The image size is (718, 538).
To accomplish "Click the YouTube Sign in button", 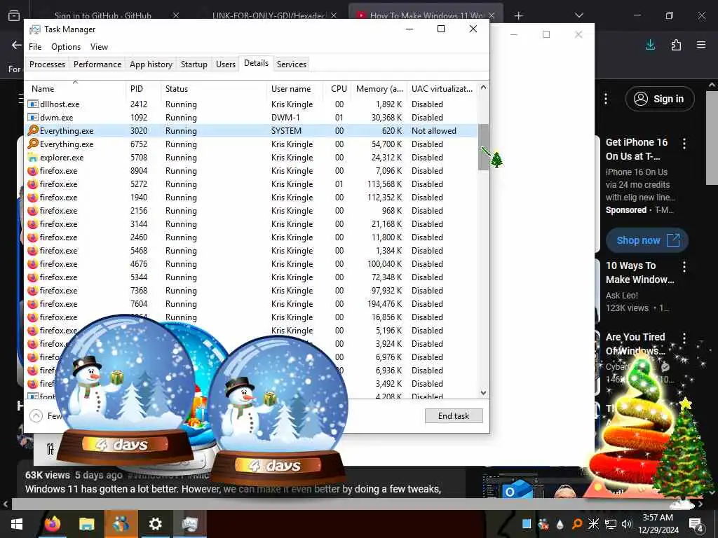I will click(660, 99).
